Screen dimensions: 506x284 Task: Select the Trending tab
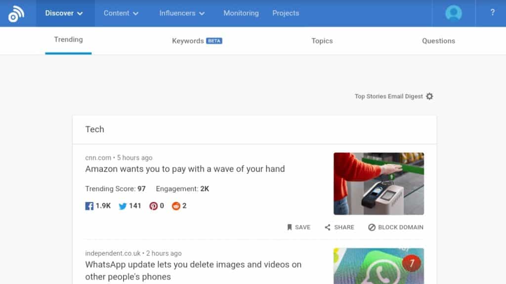(x=68, y=40)
